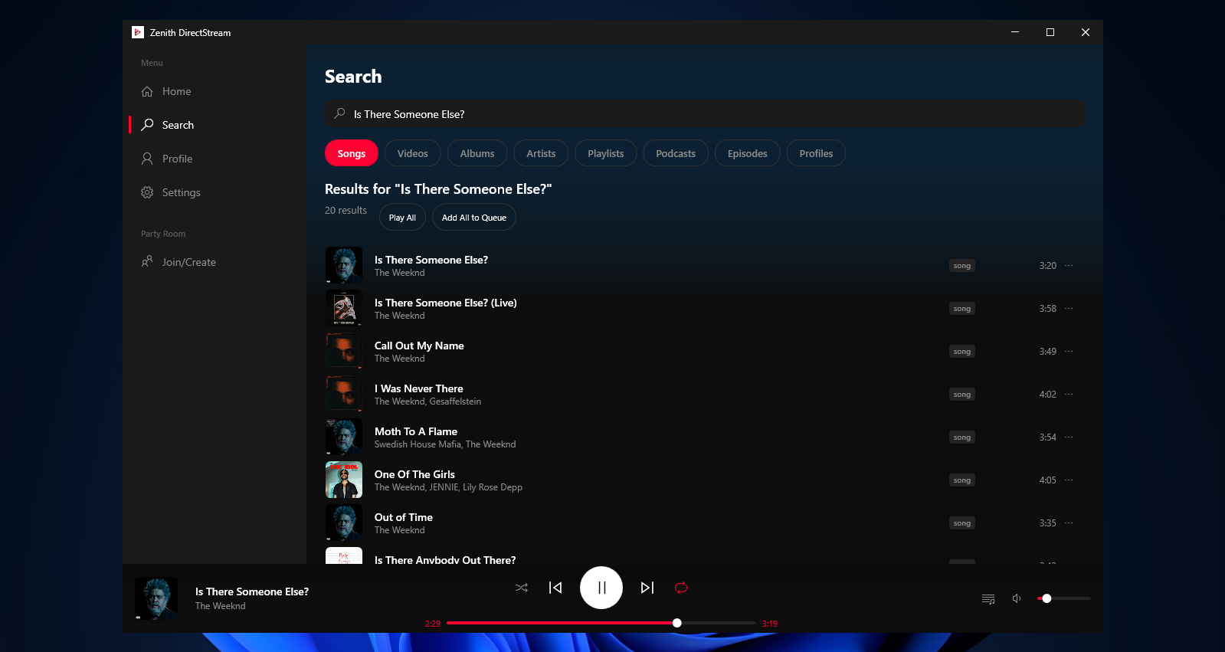1225x652 pixels.
Task: Click album art of Is There Someone Else?
Action: click(x=344, y=265)
